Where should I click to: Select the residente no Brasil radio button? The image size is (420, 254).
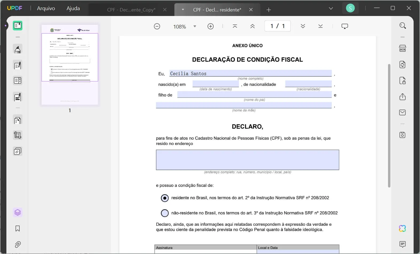click(x=165, y=198)
